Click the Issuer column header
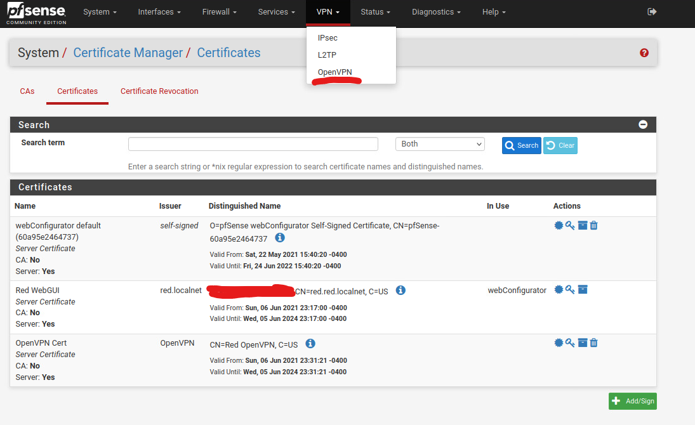695x425 pixels. click(x=170, y=206)
